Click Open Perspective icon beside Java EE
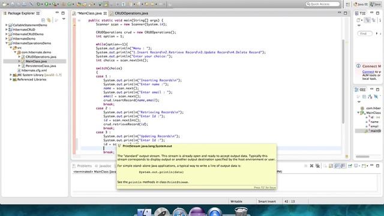 click(x=348, y=4)
